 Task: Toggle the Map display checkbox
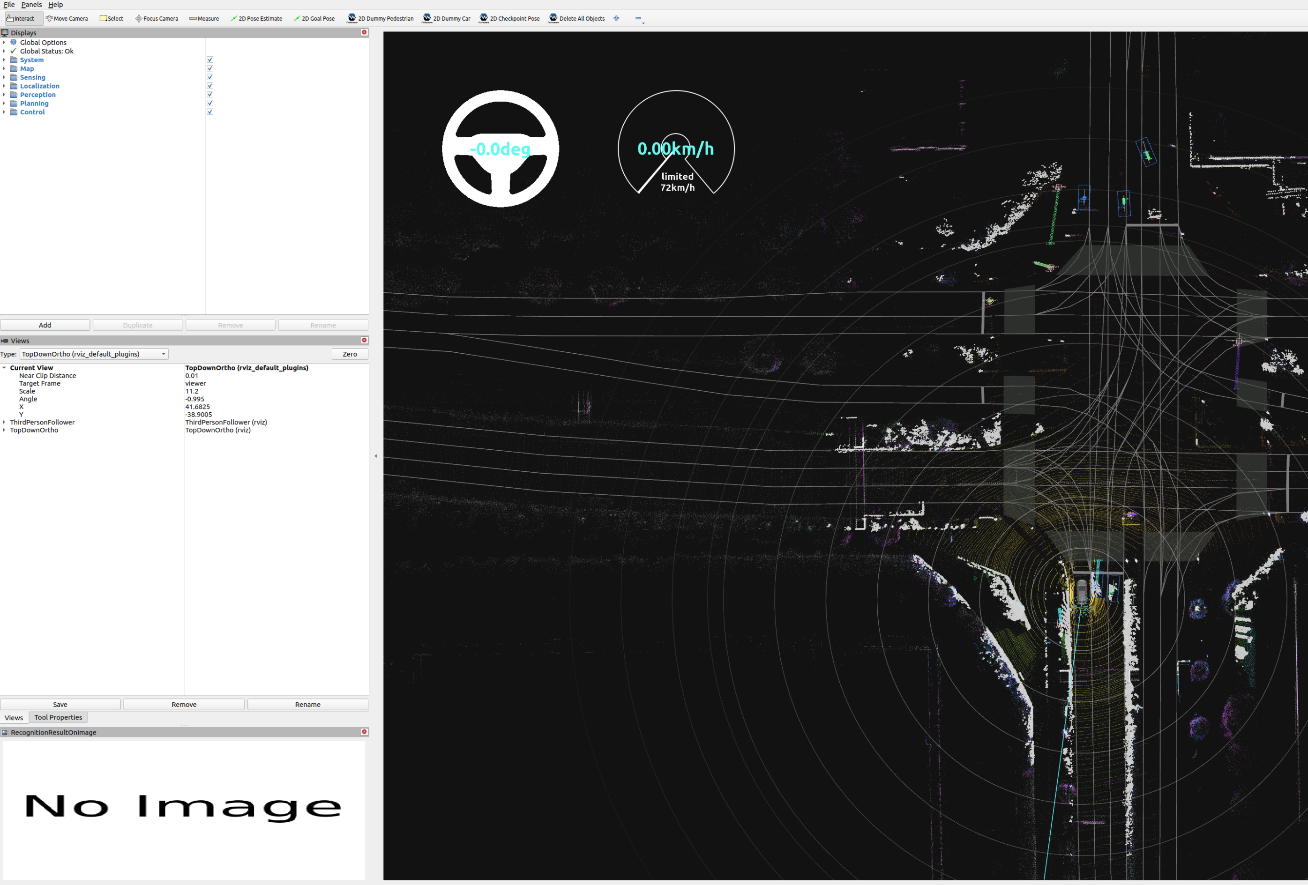(x=210, y=69)
